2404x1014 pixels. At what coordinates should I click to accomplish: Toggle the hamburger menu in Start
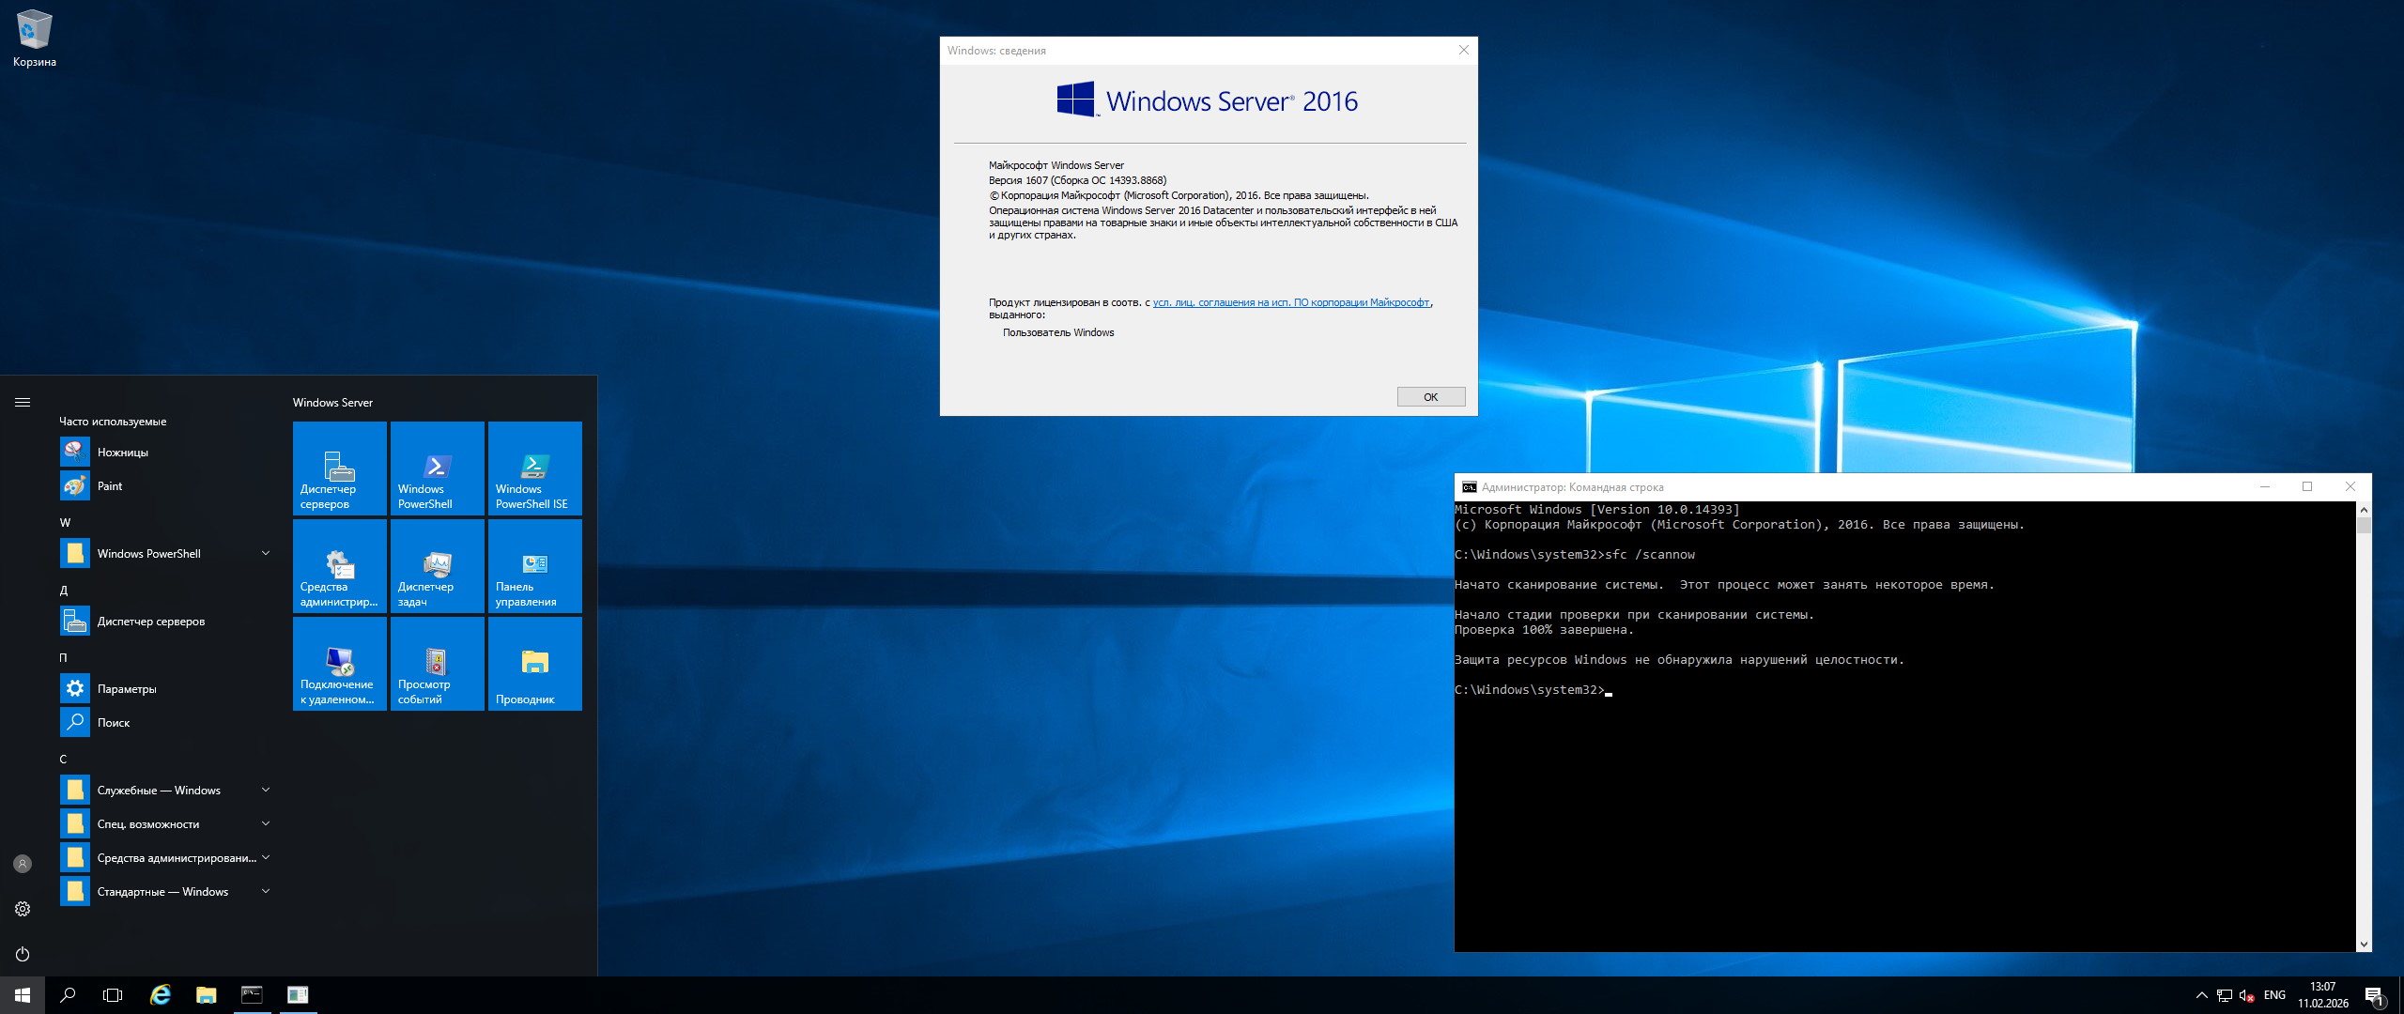[x=23, y=402]
